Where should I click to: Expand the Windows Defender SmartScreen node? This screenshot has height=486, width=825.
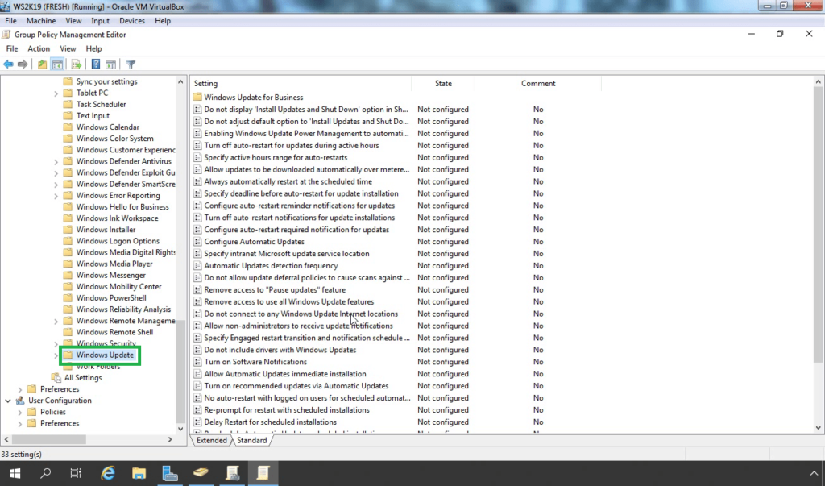[x=56, y=185]
